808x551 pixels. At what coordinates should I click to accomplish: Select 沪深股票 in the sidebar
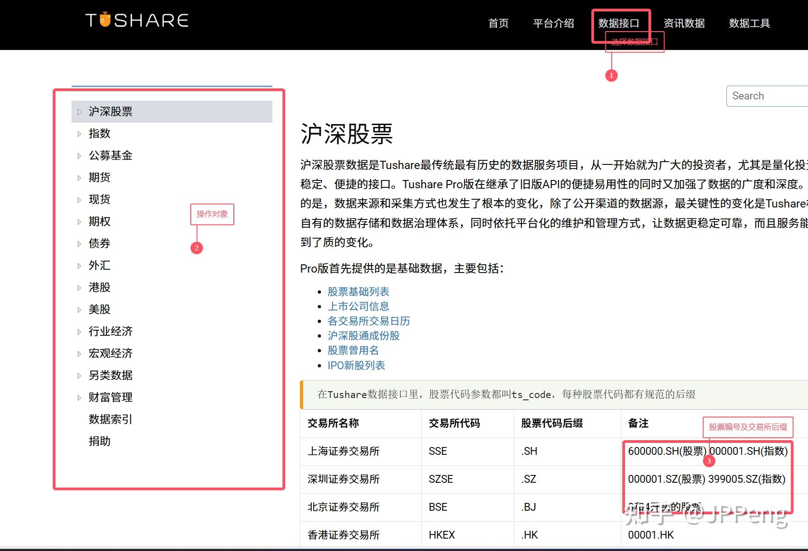point(111,111)
